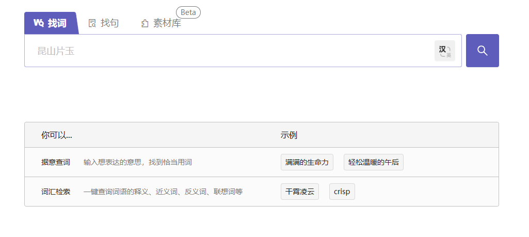Select the 找词 tab

(x=51, y=23)
